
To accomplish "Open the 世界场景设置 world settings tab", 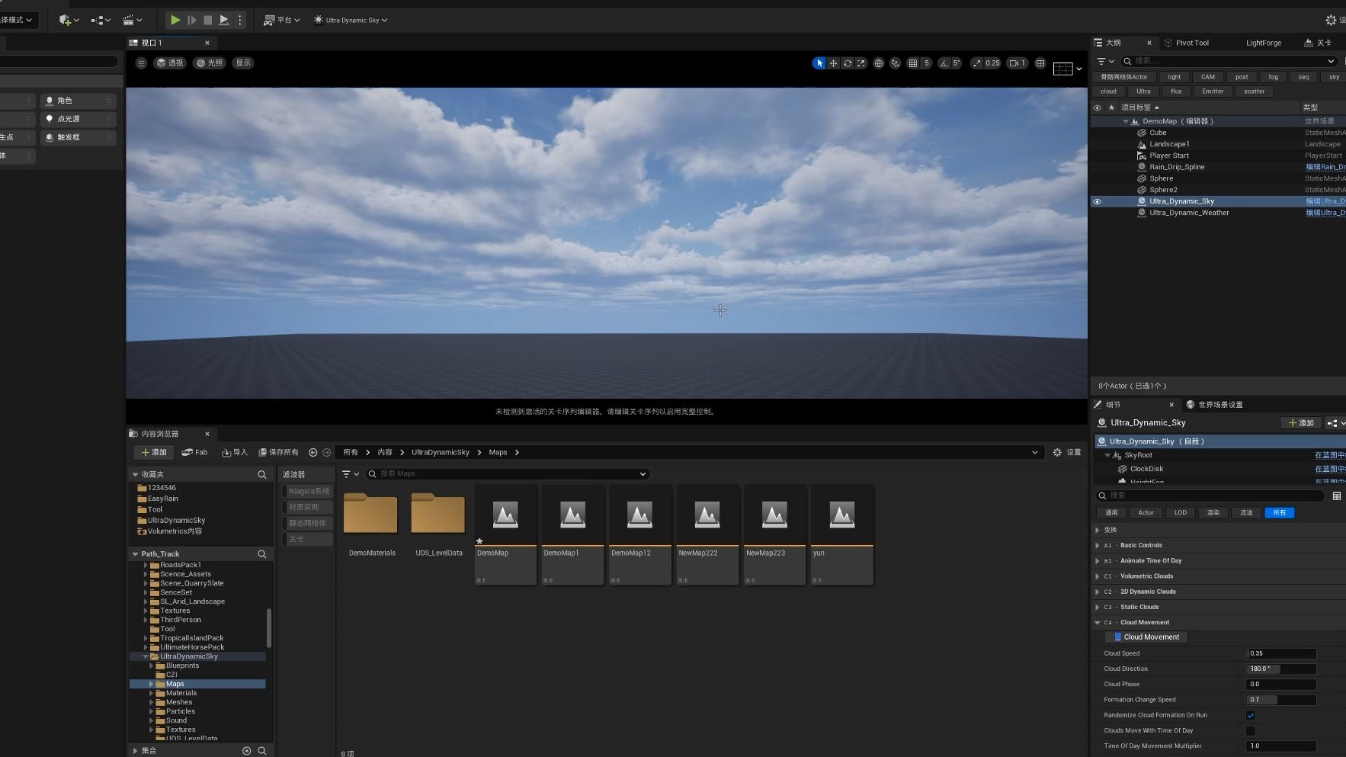I will [x=1215, y=405].
